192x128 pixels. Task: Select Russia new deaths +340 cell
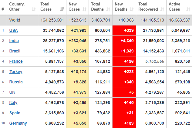point(124,82)
